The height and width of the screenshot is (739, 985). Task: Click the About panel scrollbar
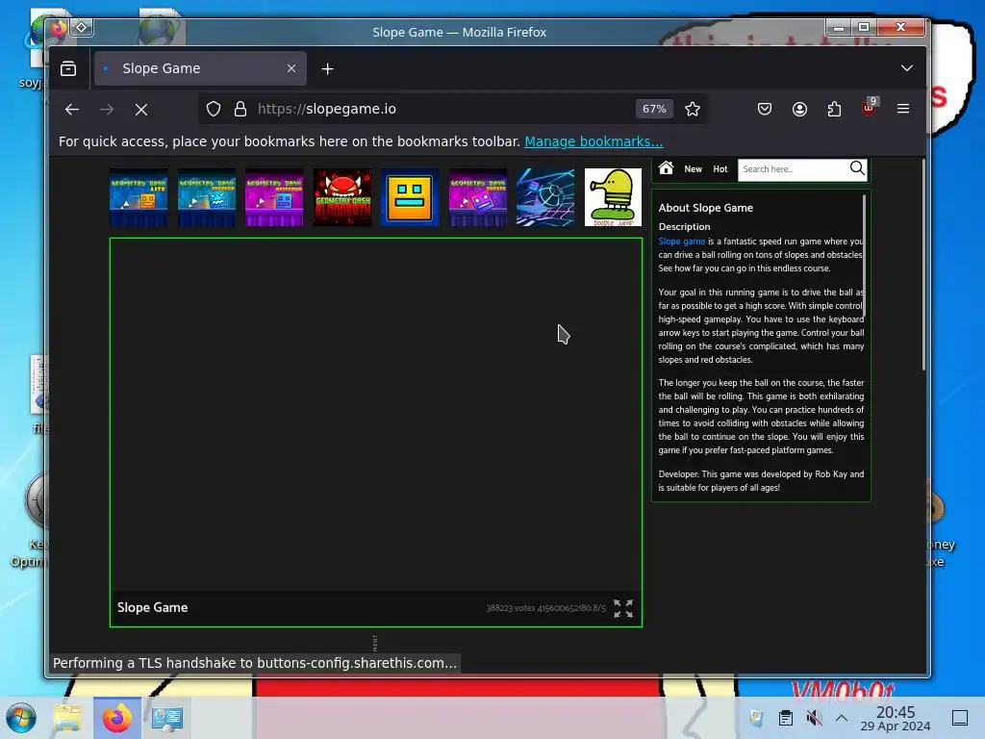click(865, 255)
